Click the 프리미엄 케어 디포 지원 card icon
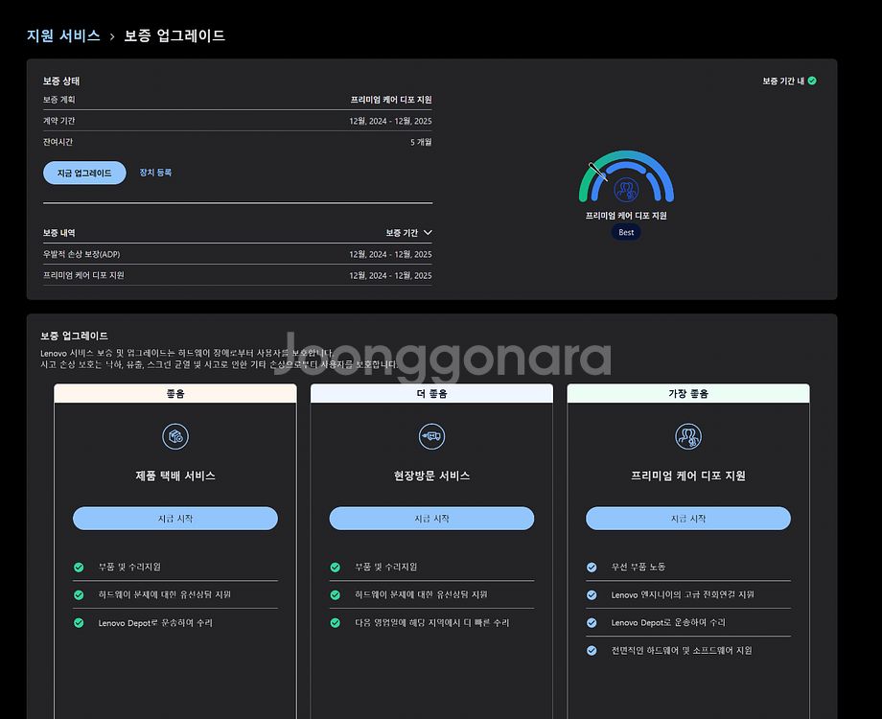 click(688, 436)
